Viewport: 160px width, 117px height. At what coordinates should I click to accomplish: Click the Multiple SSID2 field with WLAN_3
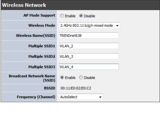click(x=89, y=56)
